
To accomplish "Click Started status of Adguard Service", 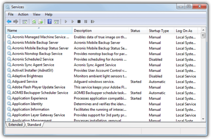I will [x=136, y=81].
